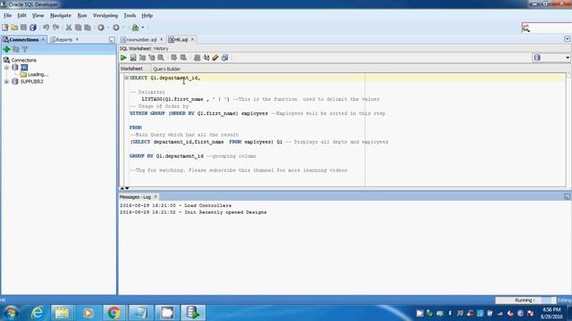Click the Loading... tree item

38,74
